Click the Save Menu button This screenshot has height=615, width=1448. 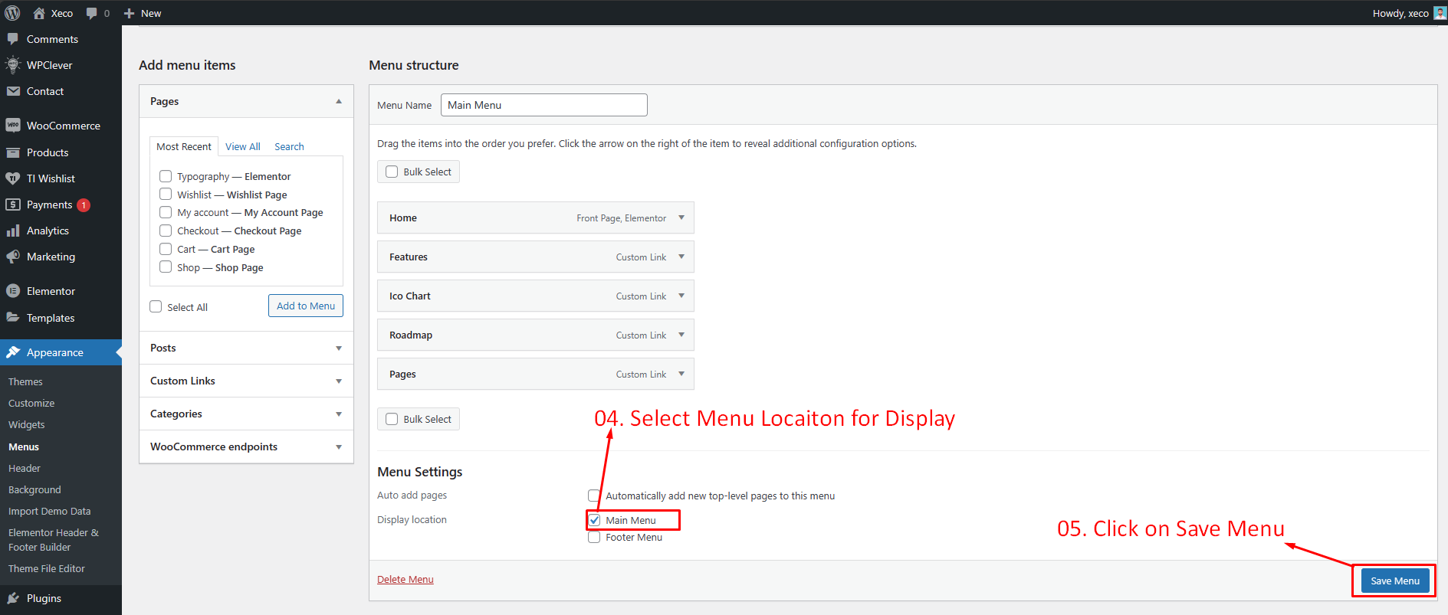[1394, 581]
